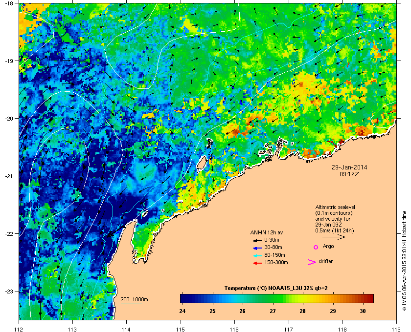Screen dimensions: 411x332
Task: Click the 80-150m depth label
Action: click(274, 255)
